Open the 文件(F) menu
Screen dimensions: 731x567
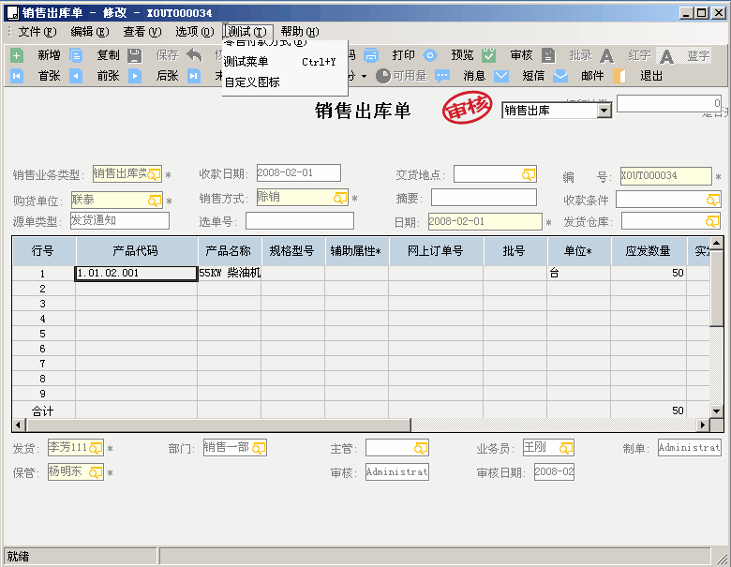click(x=37, y=32)
